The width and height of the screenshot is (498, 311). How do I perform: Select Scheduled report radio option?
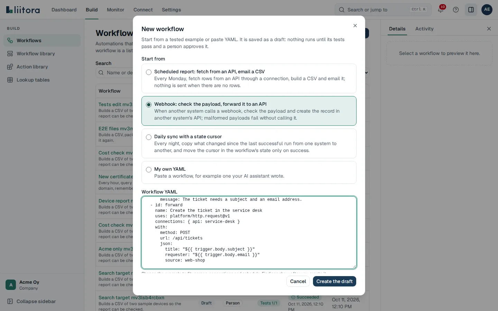(149, 72)
